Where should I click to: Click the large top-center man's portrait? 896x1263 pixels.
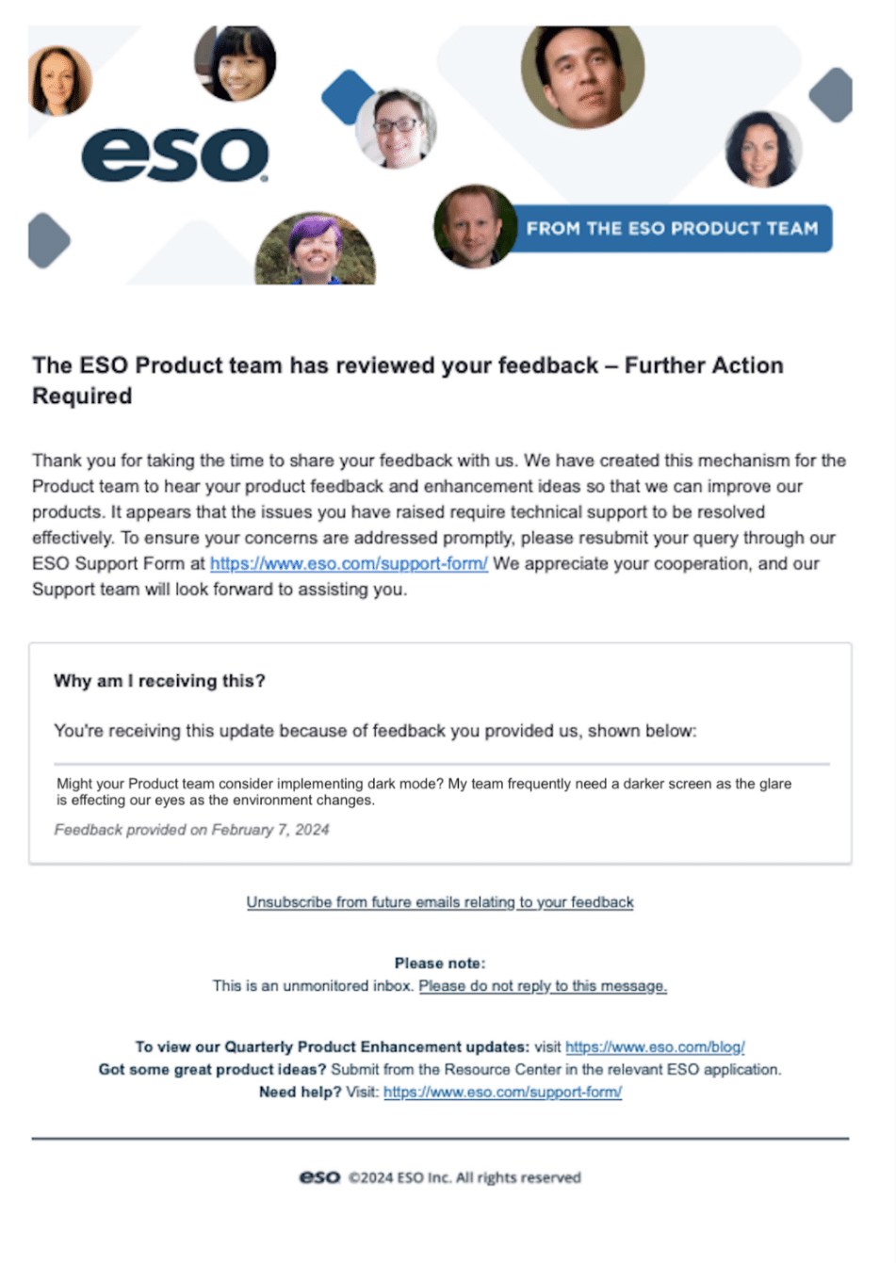point(582,75)
